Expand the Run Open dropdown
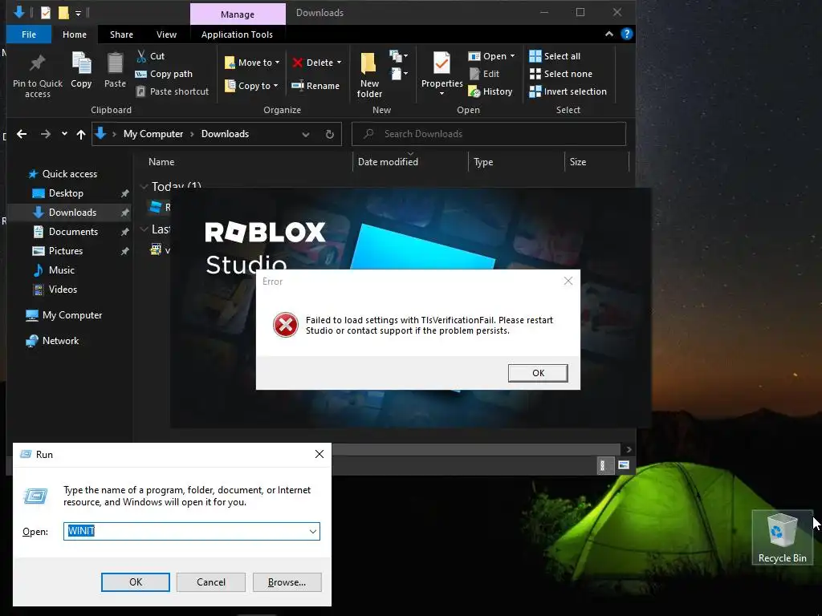 [x=313, y=532]
